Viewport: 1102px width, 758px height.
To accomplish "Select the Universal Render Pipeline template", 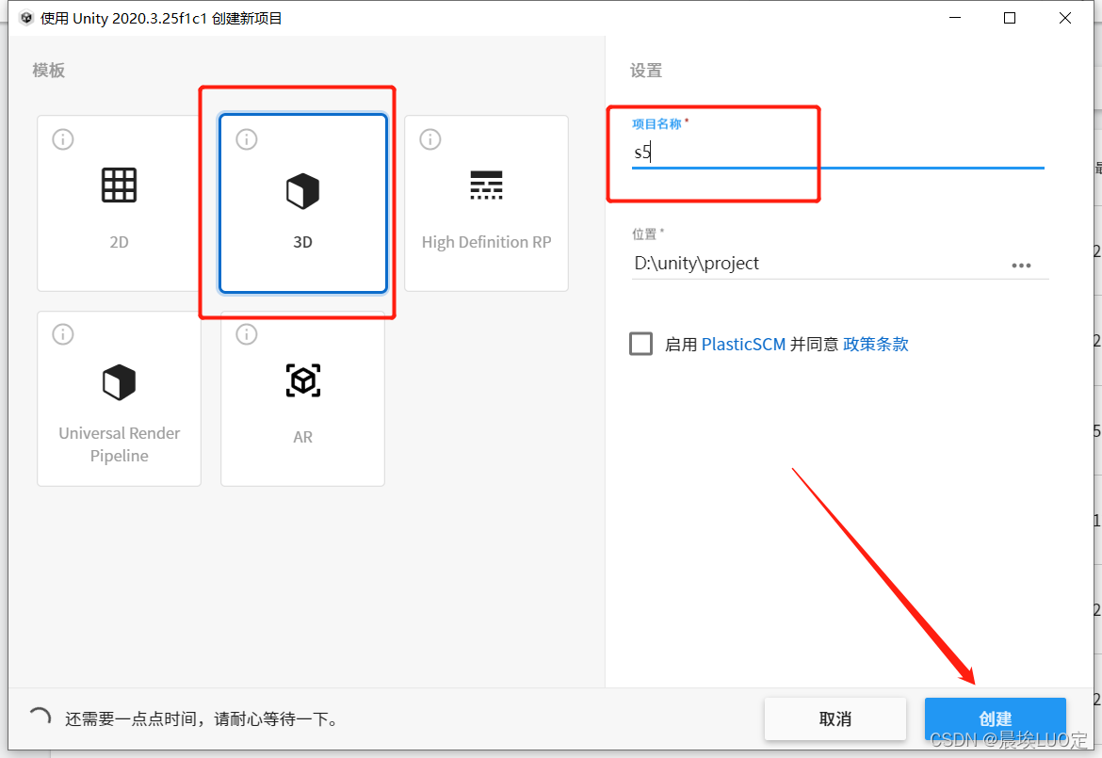I will pyautogui.click(x=119, y=398).
